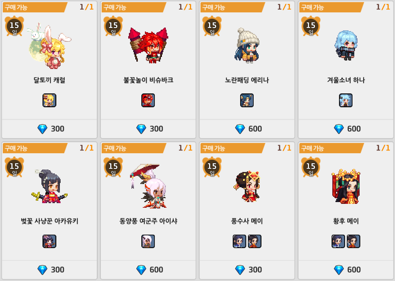Click the 15일 timer badge on 달토끼 캐럴
The height and width of the screenshot is (281, 395).
click(x=15, y=26)
